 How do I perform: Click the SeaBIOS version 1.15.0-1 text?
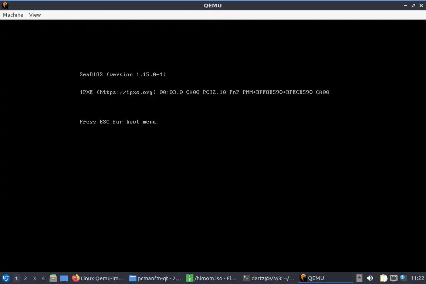point(122,74)
